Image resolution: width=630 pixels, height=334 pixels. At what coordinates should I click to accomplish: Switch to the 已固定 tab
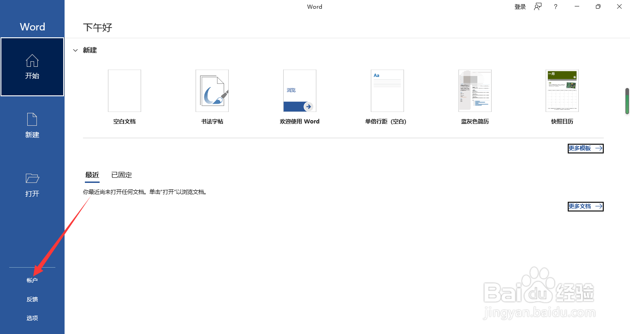[122, 175]
